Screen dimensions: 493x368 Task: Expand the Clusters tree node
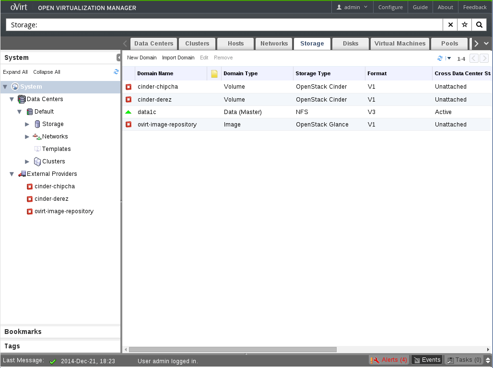coord(27,161)
